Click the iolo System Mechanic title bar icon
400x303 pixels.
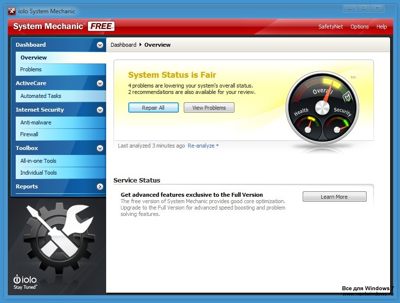coord(12,11)
